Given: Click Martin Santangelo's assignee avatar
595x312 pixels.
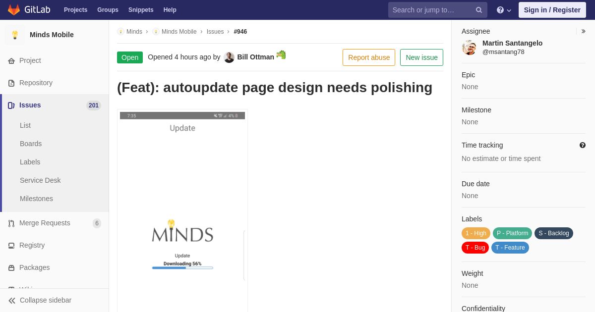Looking at the screenshot, I should pos(469,48).
